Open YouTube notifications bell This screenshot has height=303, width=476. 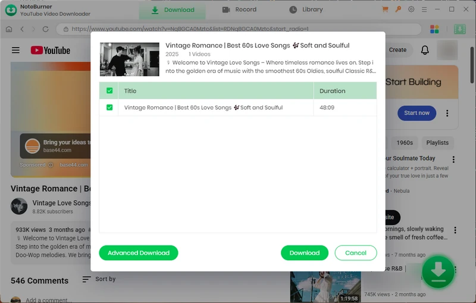[425, 50]
